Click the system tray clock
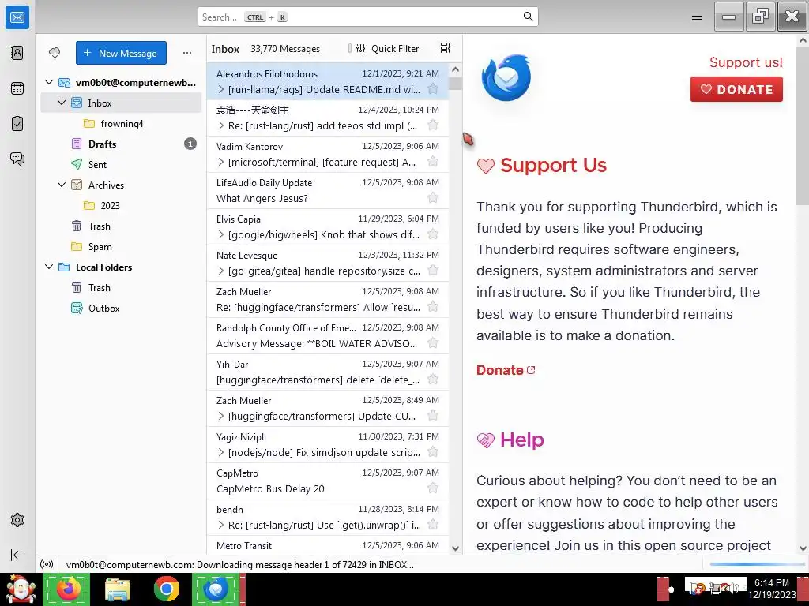 pyautogui.click(x=772, y=589)
